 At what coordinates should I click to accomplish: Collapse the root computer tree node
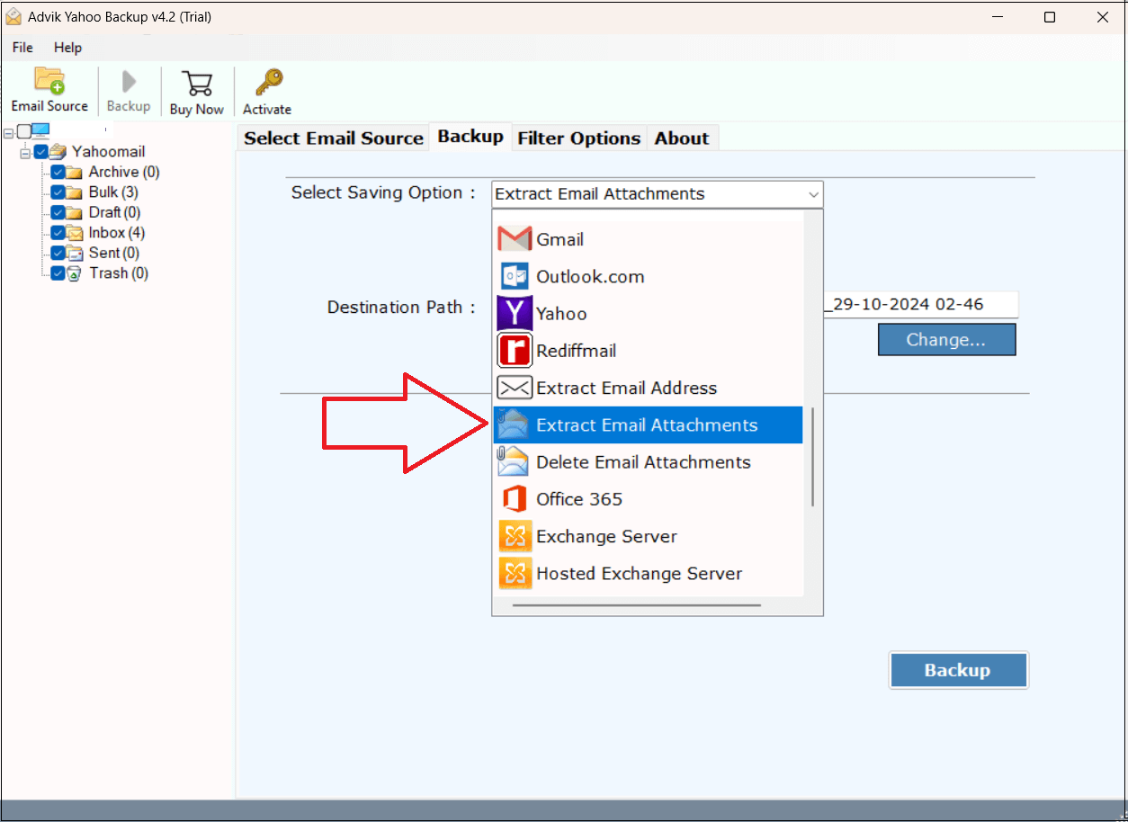(x=9, y=132)
